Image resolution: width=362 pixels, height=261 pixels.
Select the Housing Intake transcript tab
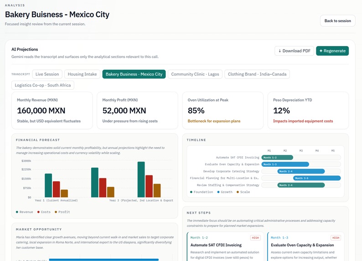(82, 74)
